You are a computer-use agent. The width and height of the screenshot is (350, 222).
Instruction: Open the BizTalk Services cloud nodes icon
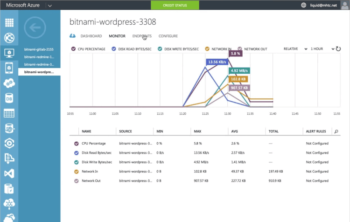(9, 204)
